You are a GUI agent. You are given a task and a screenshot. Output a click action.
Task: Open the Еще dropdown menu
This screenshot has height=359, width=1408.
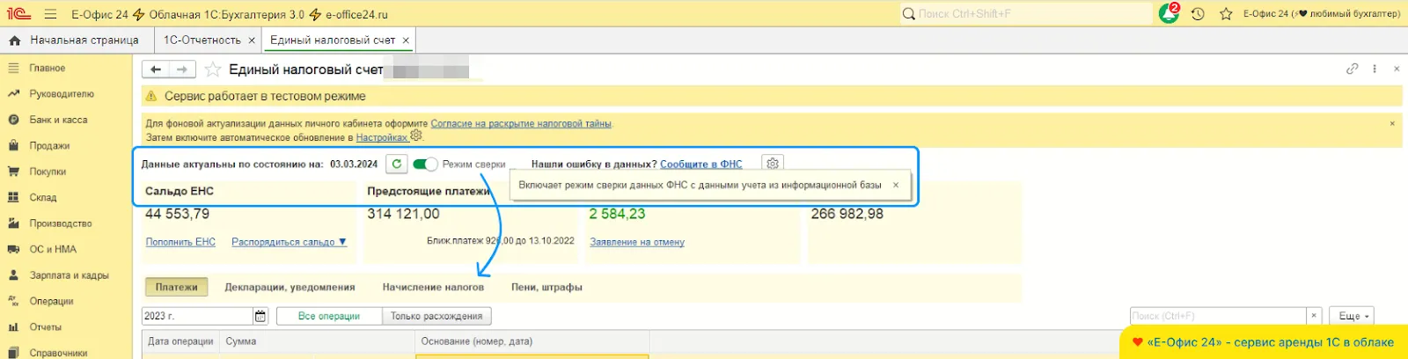pyautogui.click(x=1353, y=316)
